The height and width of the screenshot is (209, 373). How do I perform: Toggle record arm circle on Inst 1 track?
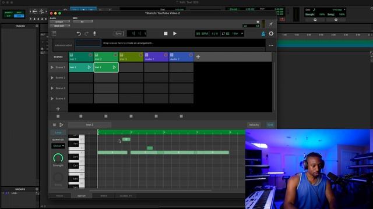90,55
